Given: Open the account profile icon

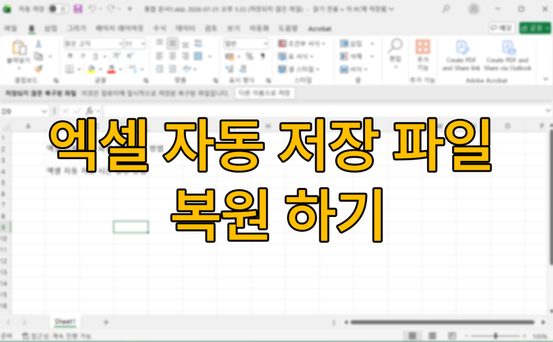Looking at the screenshot, I should tap(474, 9).
